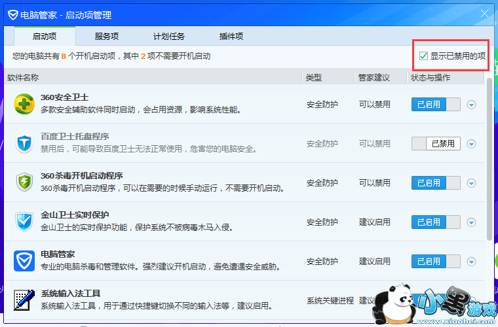Screen dimensions: 498x327
Task: Expand the 电脑管家 row dropdown arrow
Action: tap(471, 262)
